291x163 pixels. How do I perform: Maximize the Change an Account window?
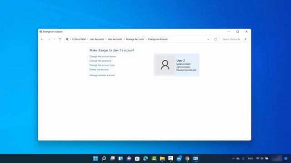pyautogui.click(x=237, y=32)
